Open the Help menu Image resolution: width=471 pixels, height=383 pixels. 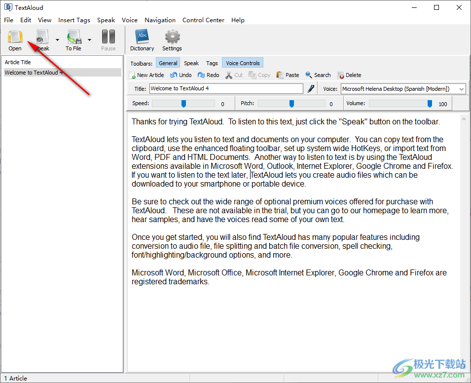tap(238, 20)
